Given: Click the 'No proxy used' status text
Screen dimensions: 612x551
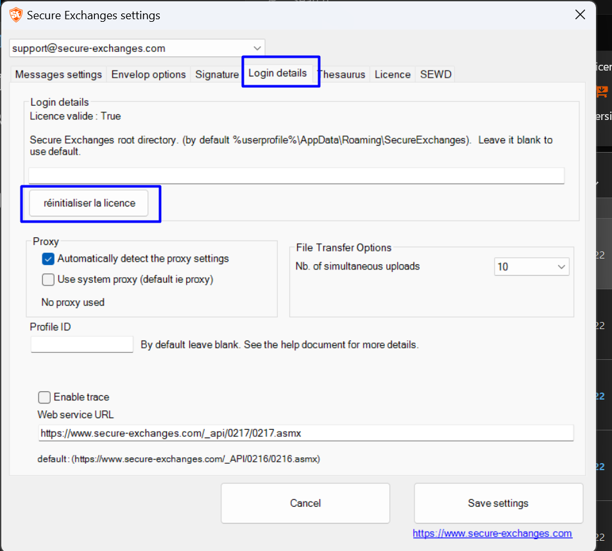Looking at the screenshot, I should coord(73,302).
